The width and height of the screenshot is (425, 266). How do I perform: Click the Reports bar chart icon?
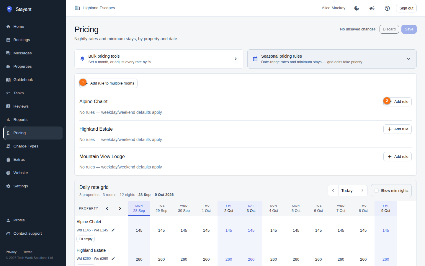point(8,120)
